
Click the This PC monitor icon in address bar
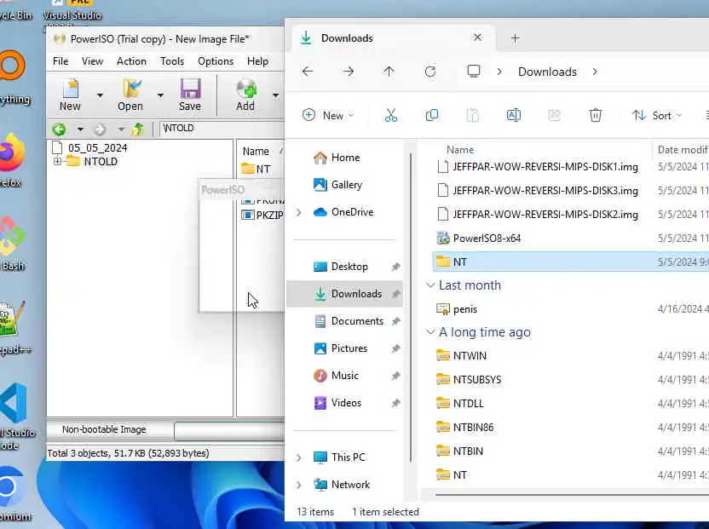point(474,72)
